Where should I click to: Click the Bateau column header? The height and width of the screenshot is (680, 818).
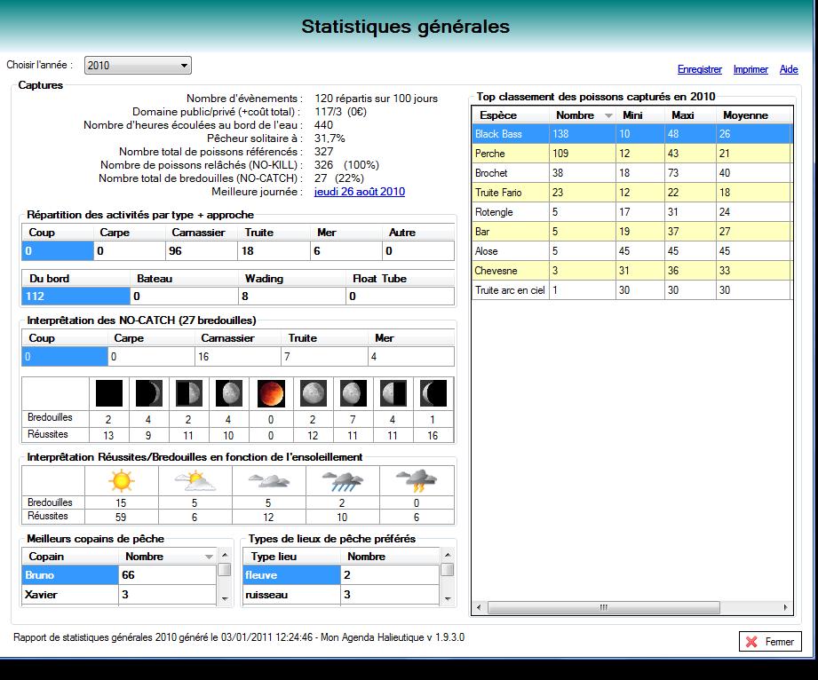(184, 279)
